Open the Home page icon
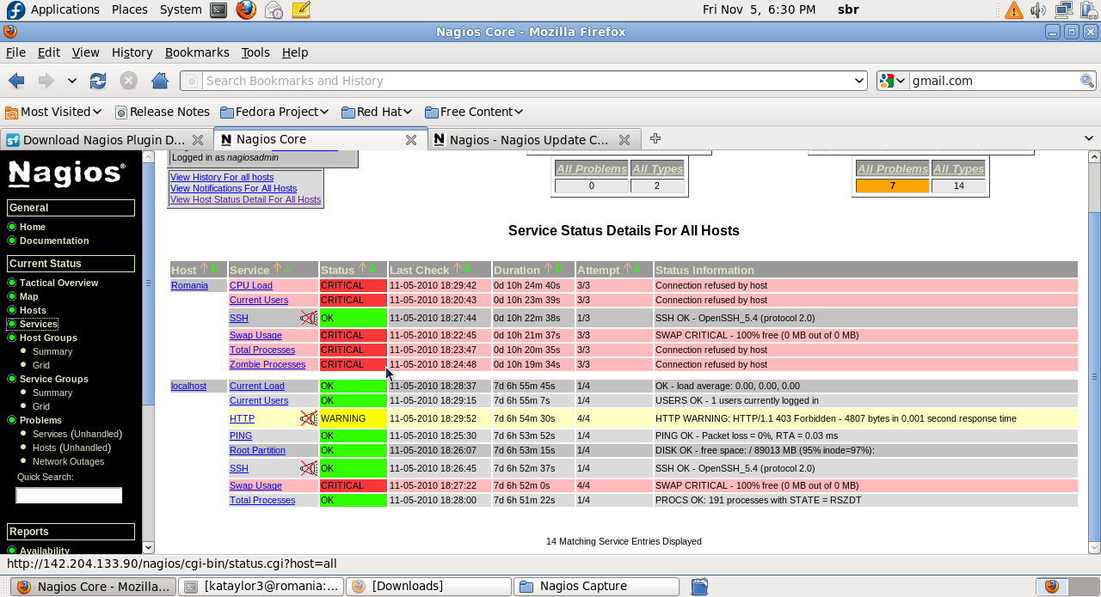The height and width of the screenshot is (597, 1101). point(159,81)
